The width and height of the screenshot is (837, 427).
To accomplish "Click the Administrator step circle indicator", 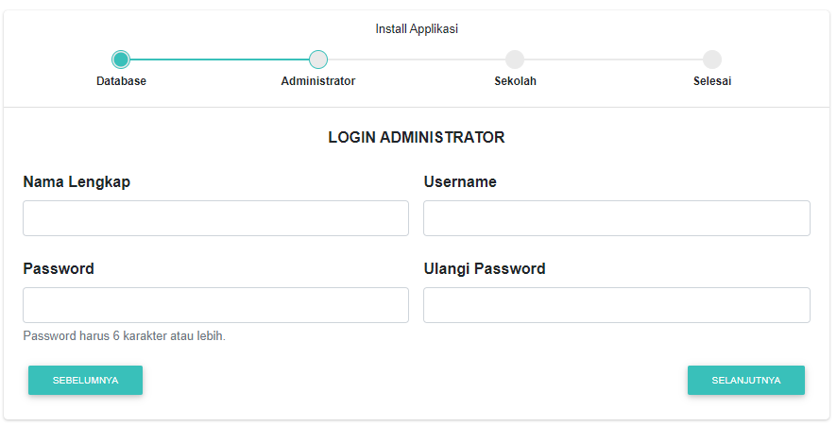I will coord(318,60).
